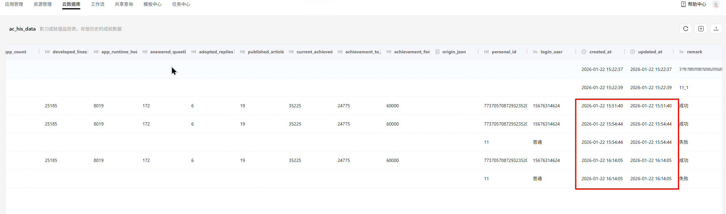
Task: Open the 模板中心 tab
Action: point(153,4)
